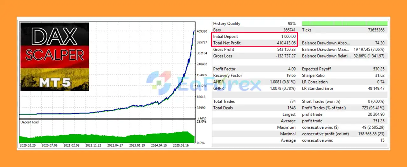
Task: Click the "consecutive profit (count)" label
Action: click(x=325, y=134)
